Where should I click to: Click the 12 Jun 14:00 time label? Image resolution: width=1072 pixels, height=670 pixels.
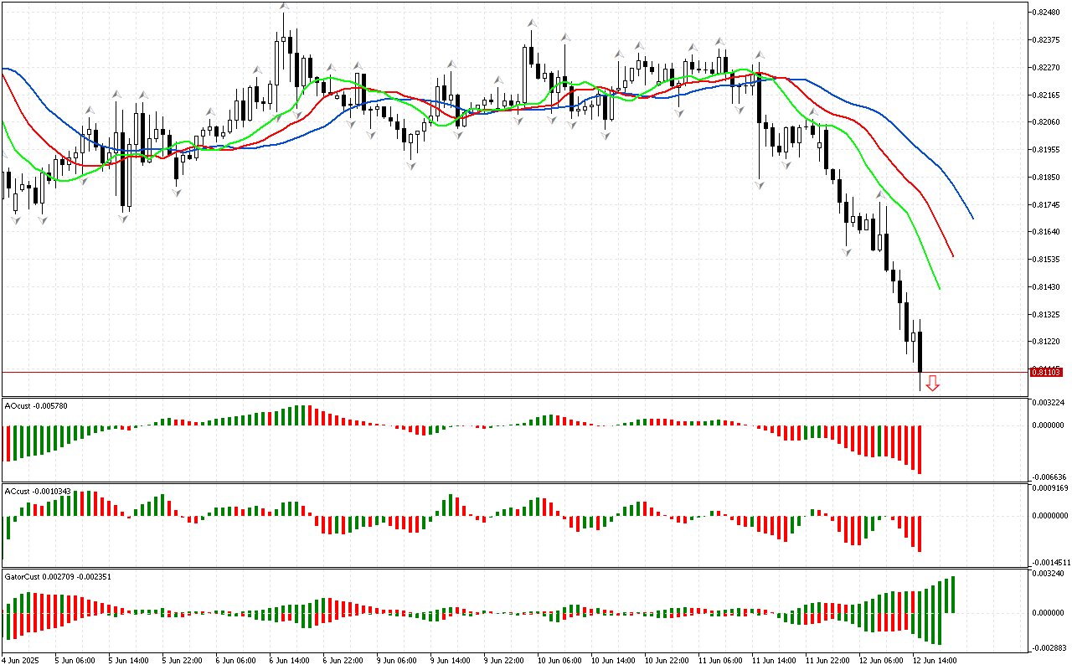pos(935,661)
